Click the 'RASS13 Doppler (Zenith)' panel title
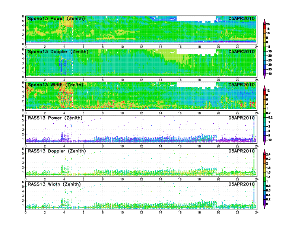295x228 pixels. (57, 151)
